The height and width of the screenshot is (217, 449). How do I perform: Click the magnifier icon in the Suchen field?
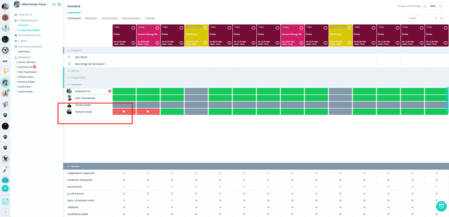click(436, 18)
